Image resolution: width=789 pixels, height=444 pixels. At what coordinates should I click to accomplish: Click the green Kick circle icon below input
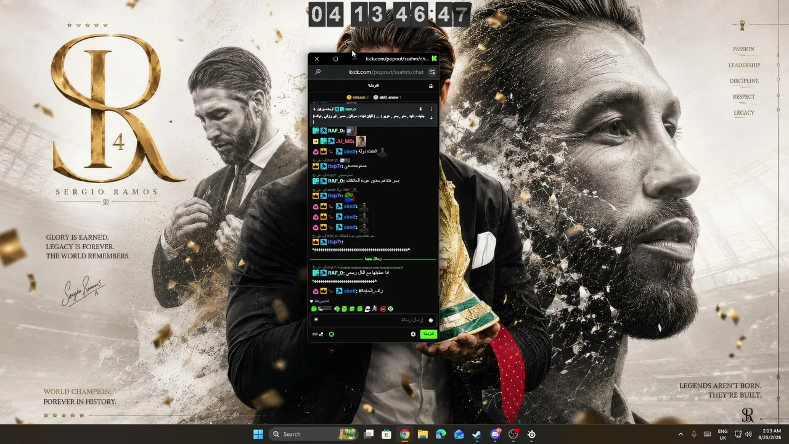332,334
